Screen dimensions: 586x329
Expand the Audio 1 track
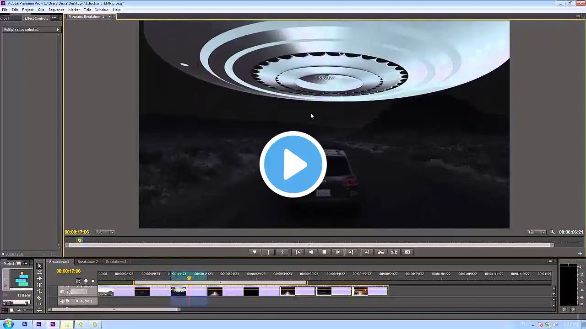coord(77,301)
